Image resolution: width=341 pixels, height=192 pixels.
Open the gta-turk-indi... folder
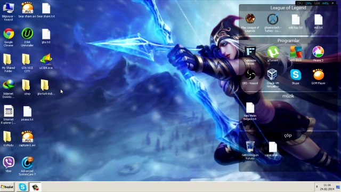pyautogui.click(x=46, y=87)
